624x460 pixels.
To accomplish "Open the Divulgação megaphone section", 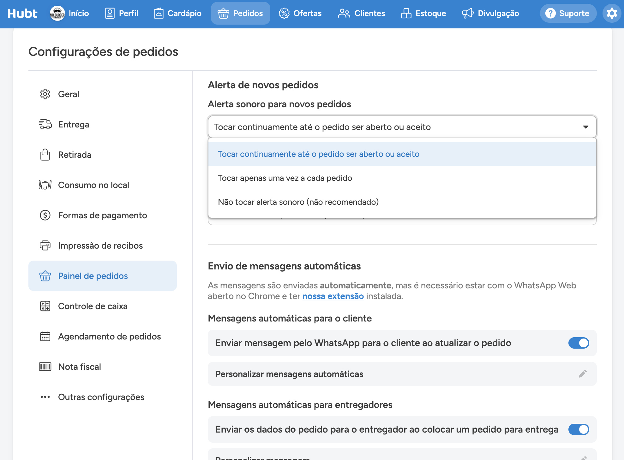I will tap(490, 13).
